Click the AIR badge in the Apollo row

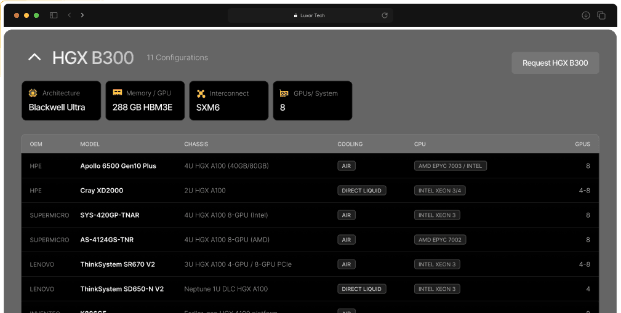(347, 166)
